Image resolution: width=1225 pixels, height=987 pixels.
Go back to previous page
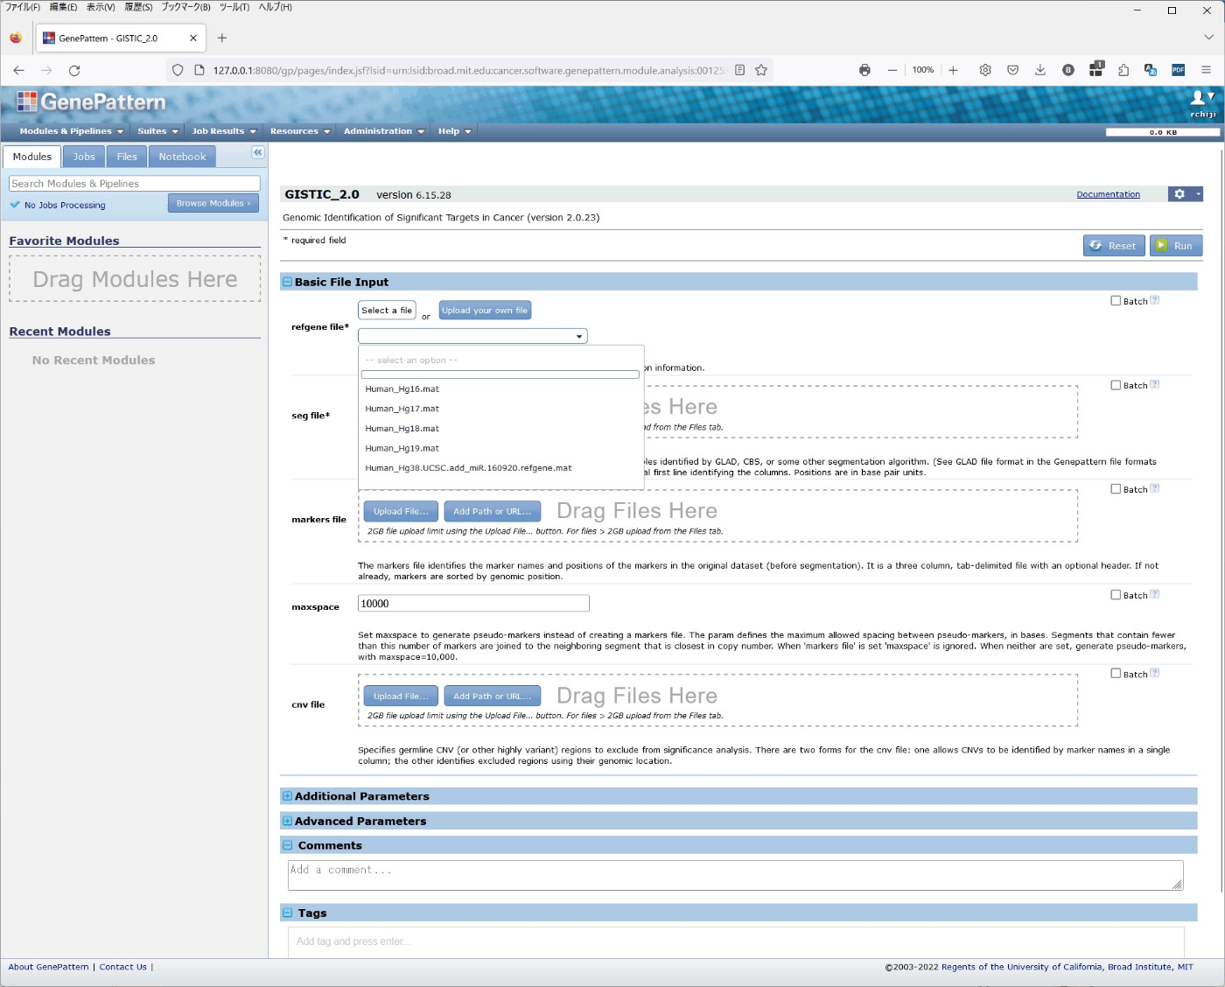(x=19, y=70)
